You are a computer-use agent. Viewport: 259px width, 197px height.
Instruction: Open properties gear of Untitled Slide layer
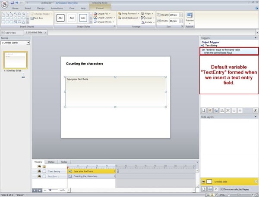[256, 182]
